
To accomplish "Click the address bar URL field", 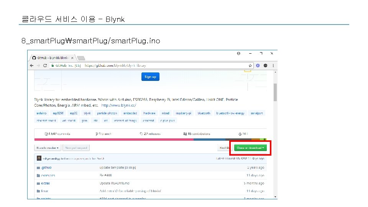I will [x=151, y=66].
